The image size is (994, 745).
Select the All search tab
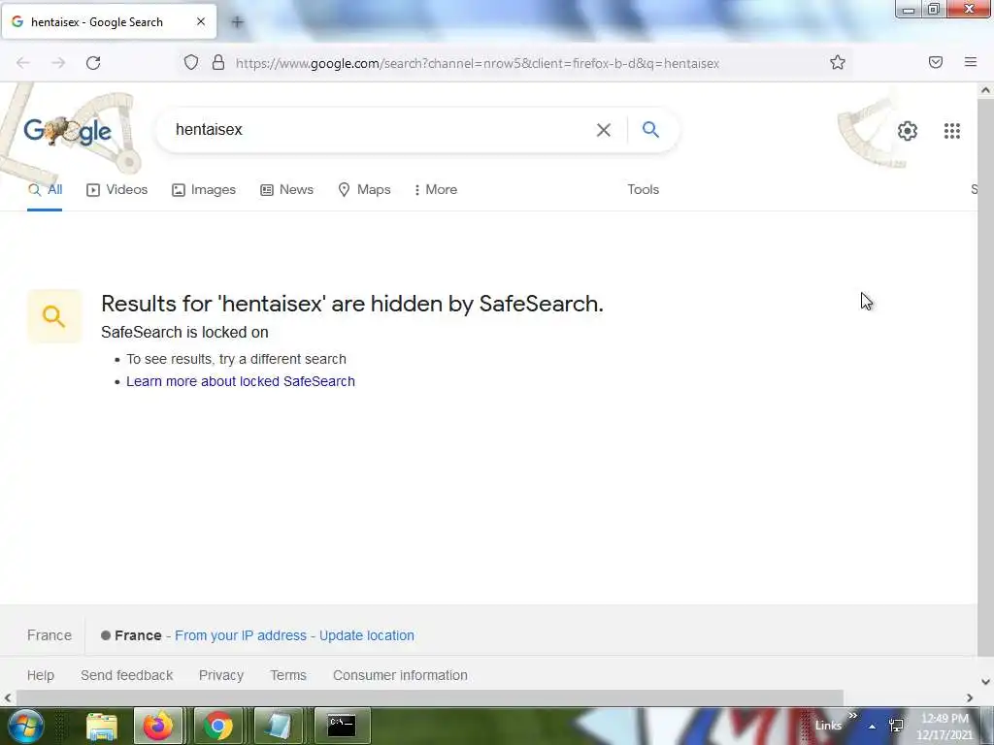coord(45,189)
